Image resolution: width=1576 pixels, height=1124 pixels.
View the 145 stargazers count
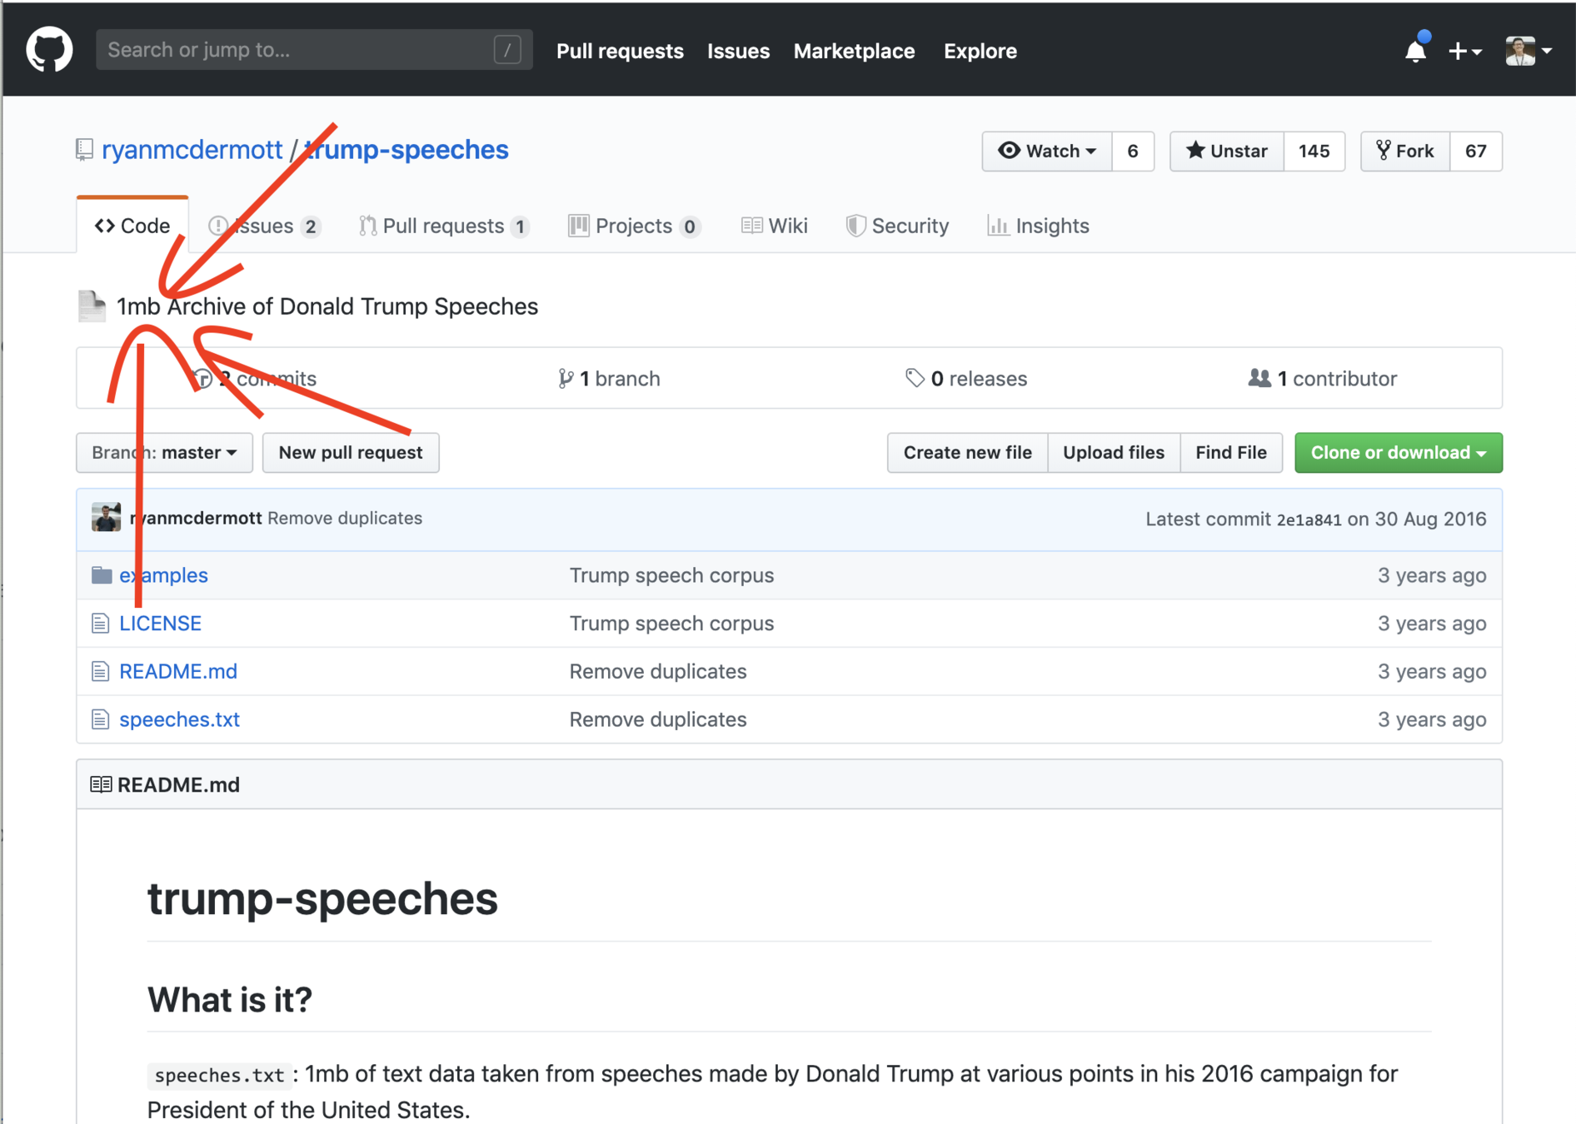[x=1314, y=151]
